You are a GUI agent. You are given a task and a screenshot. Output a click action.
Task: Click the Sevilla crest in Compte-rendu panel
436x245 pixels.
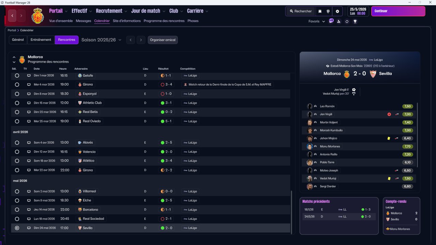388,219
